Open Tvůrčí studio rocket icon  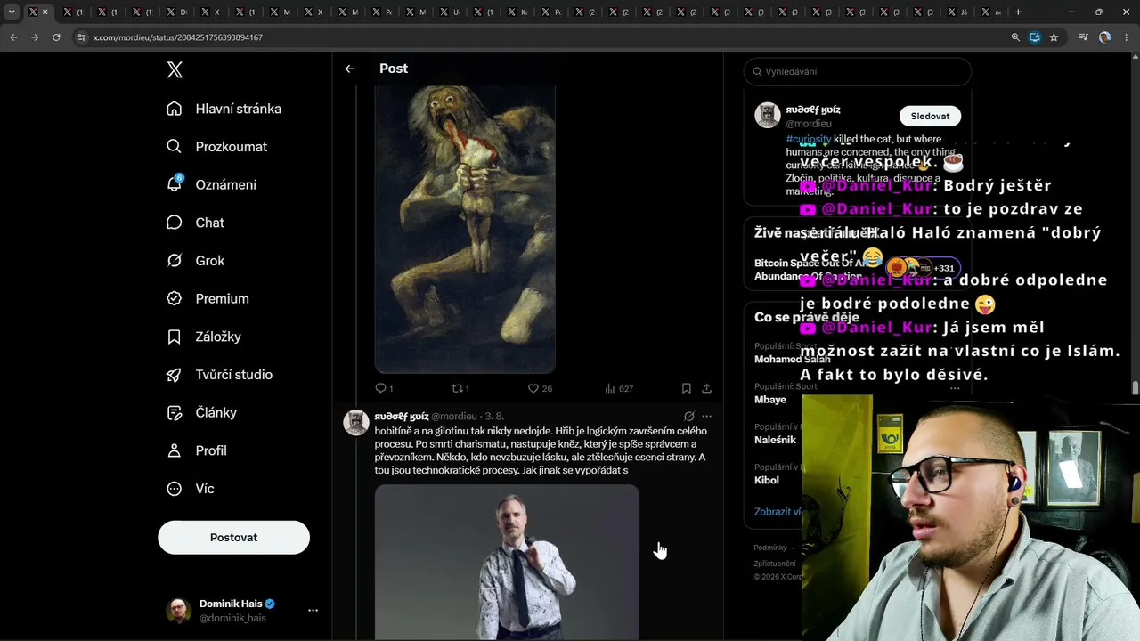click(x=175, y=375)
